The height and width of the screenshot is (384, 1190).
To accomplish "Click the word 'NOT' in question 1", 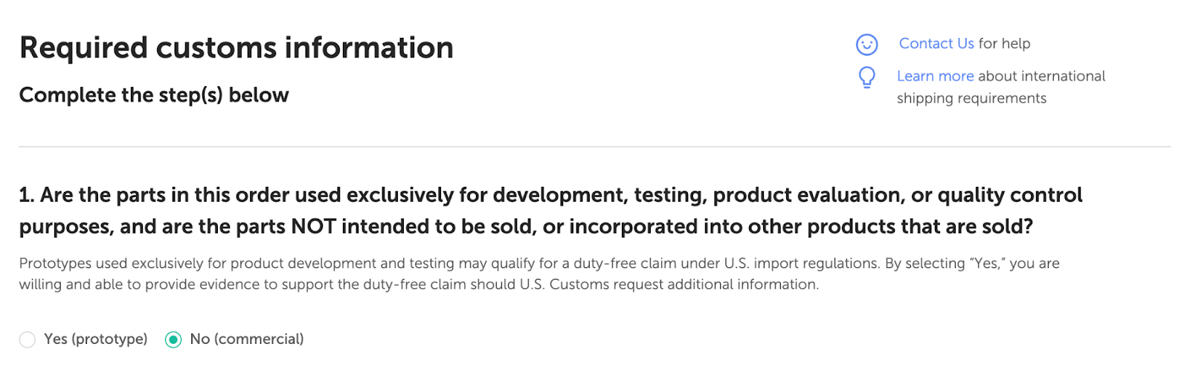I will click(x=313, y=226).
